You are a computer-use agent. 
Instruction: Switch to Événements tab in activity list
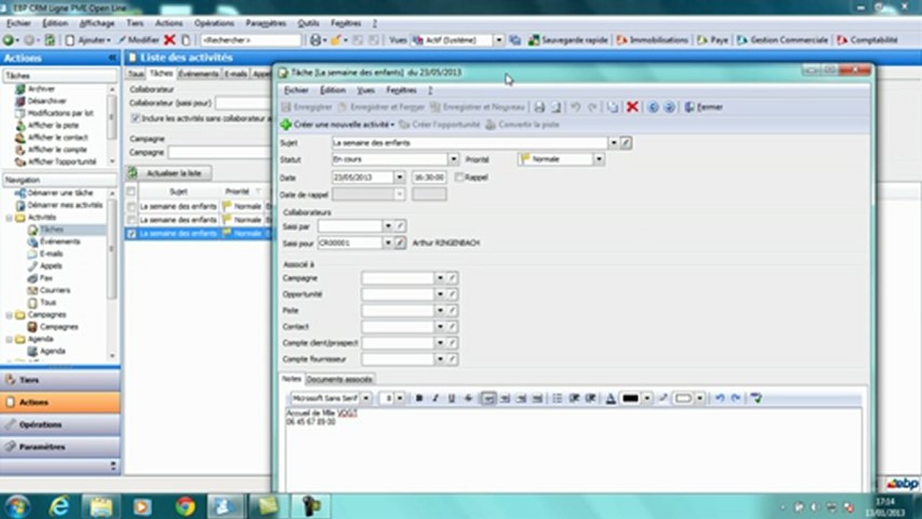199,74
